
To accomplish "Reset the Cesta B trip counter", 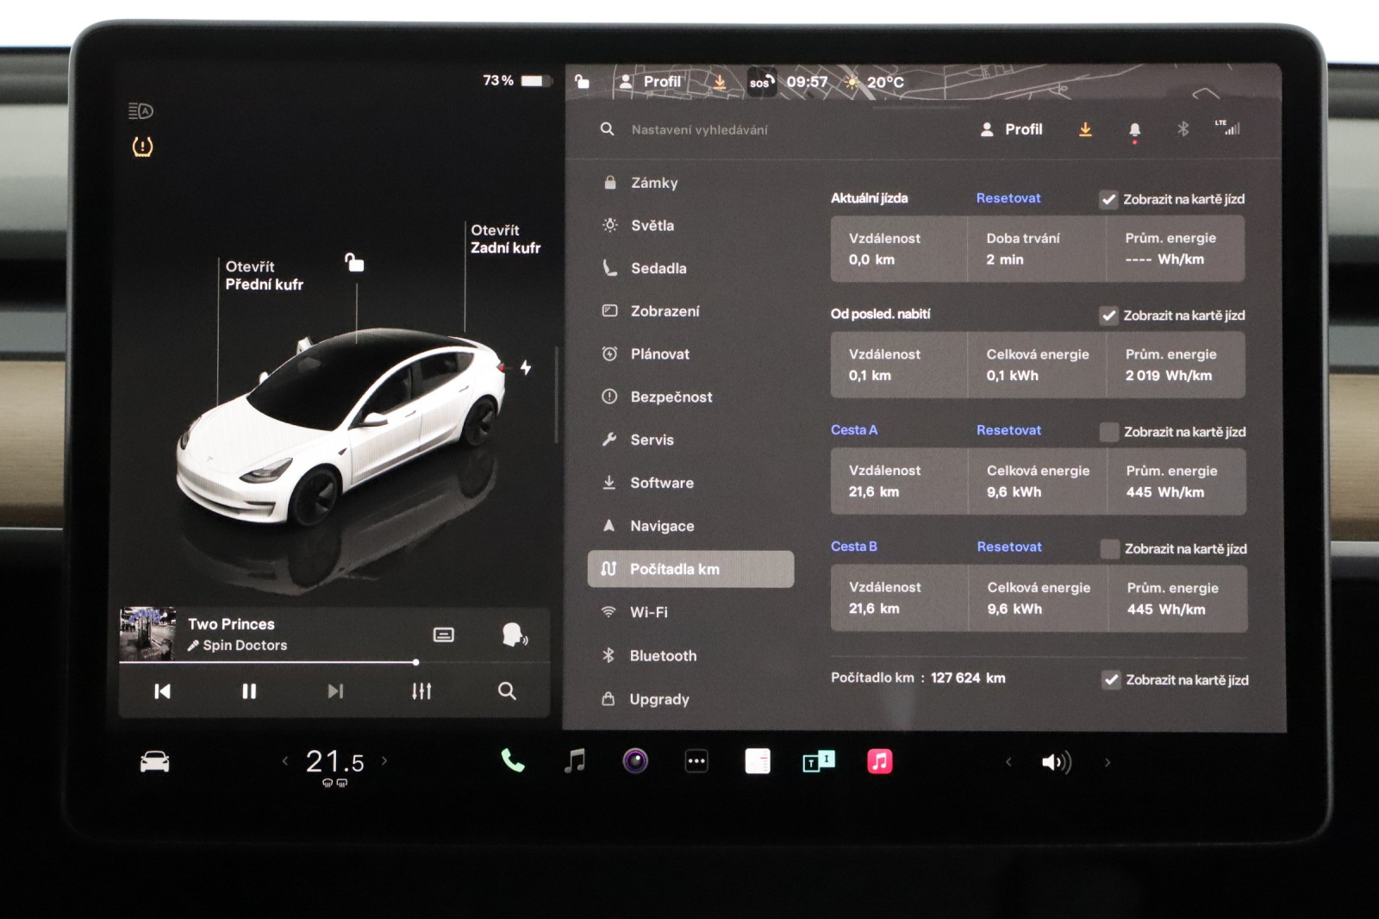I will pos(1009,547).
